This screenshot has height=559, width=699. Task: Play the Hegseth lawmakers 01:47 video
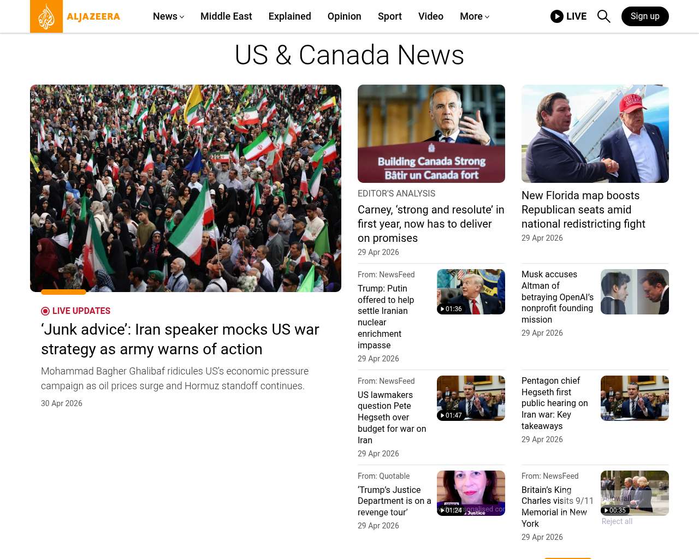pos(470,398)
